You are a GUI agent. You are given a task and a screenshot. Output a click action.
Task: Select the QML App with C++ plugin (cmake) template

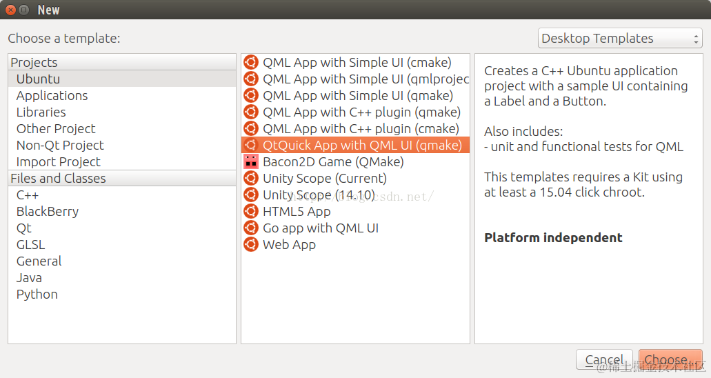click(x=356, y=129)
